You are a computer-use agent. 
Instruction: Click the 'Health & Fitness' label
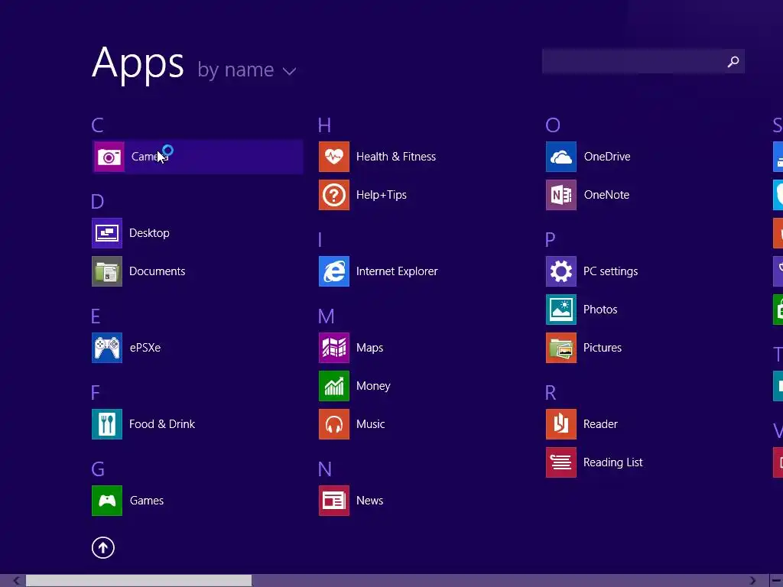click(396, 157)
